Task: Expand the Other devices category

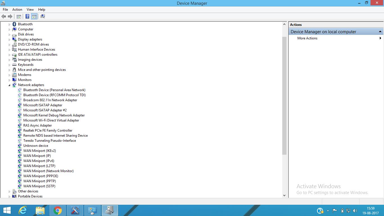Action: [9, 192]
